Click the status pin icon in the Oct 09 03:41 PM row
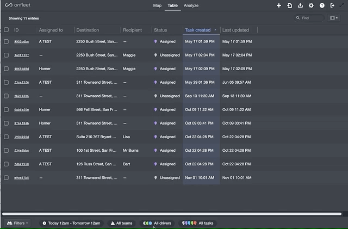Image resolution: width=348 pixels, height=229 pixels. coord(156,123)
